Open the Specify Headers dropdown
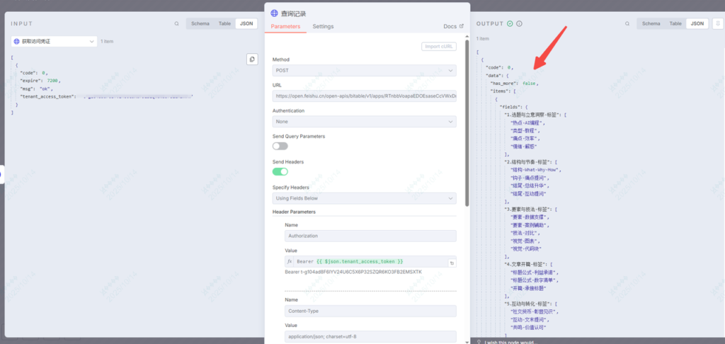Screen dimensions: 725x344 [x=364, y=198]
